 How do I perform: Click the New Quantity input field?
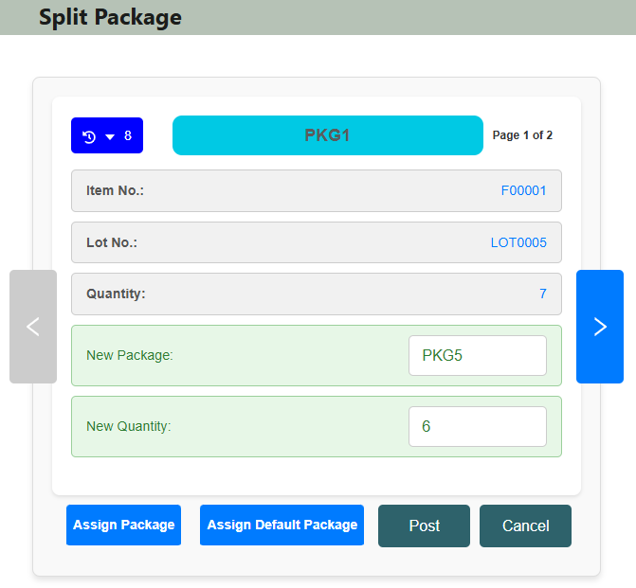click(478, 426)
